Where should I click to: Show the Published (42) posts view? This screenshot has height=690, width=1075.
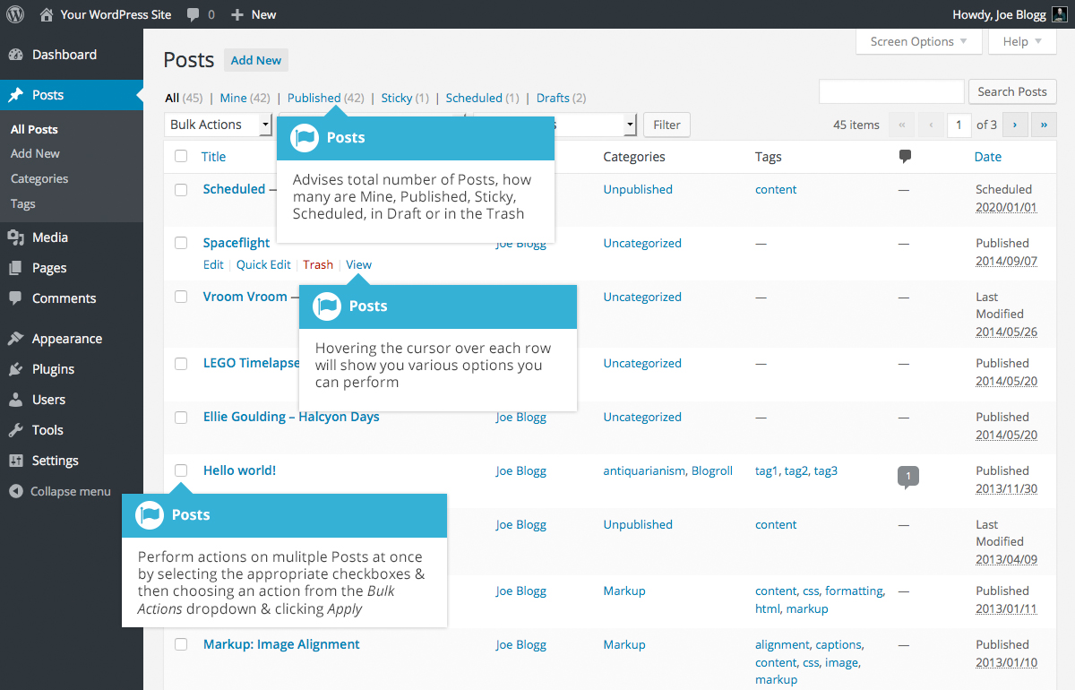[325, 98]
